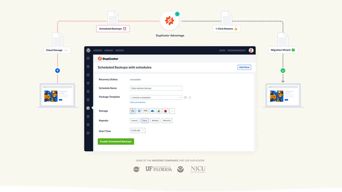Select Dropbox storage icon
342x192 pixels.
139,111
